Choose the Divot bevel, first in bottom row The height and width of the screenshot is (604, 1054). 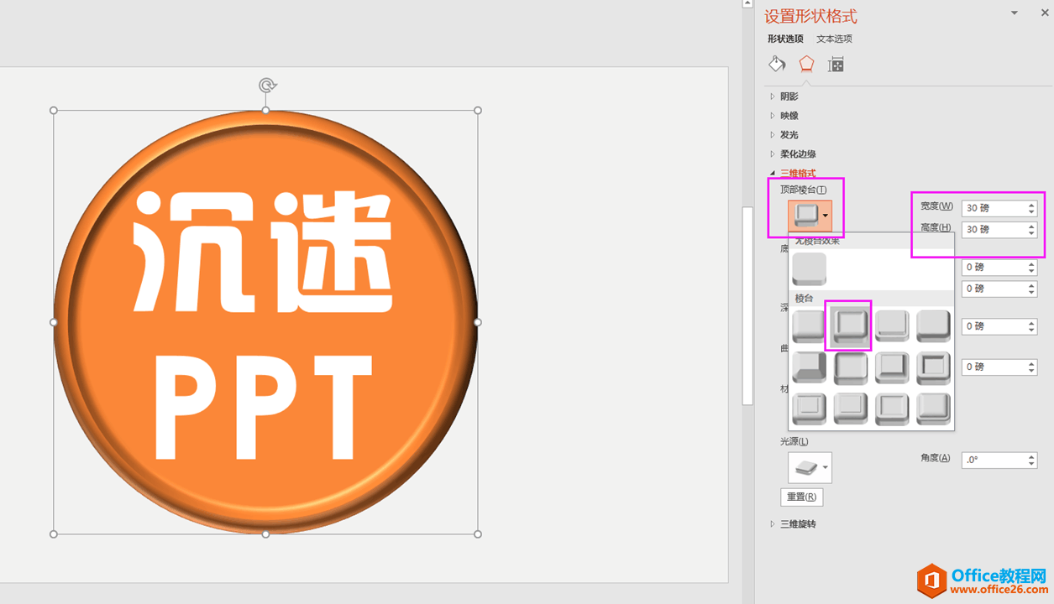pos(810,409)
